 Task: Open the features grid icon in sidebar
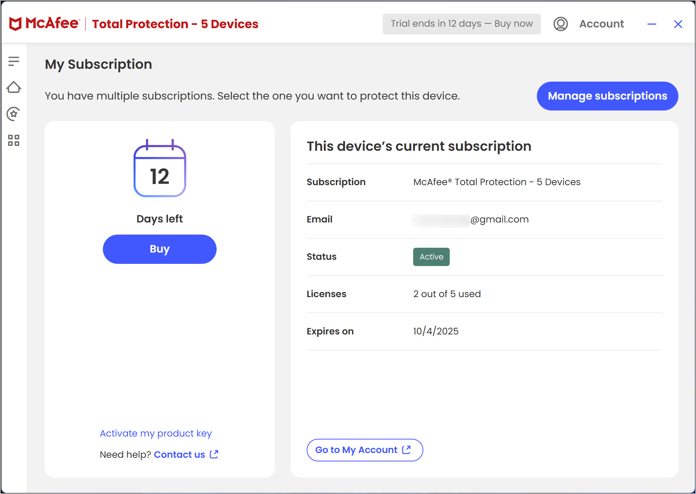14,141
